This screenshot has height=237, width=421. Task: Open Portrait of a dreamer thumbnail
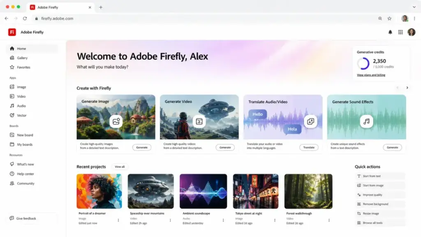99,191
